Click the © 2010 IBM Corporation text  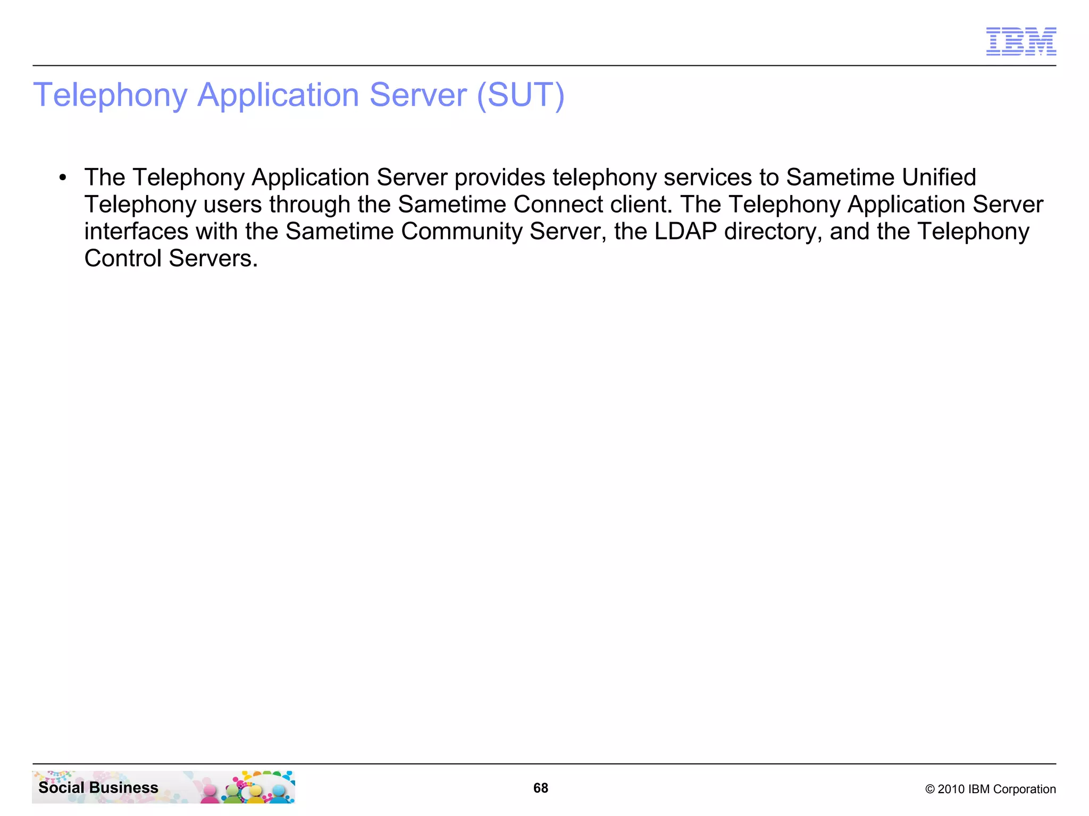[x=990, y=789]
